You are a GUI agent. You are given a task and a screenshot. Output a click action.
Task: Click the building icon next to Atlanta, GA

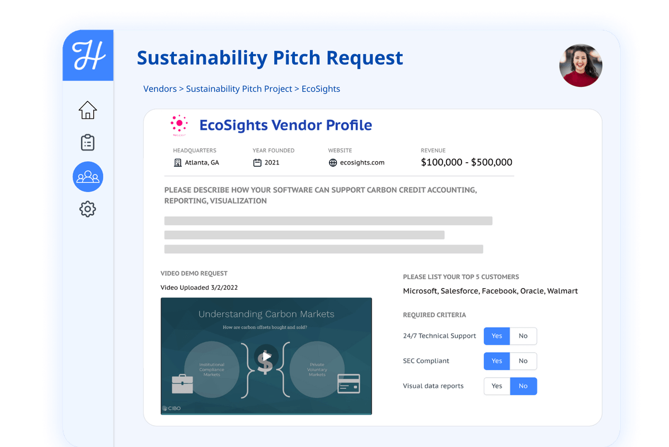[177, 162]
